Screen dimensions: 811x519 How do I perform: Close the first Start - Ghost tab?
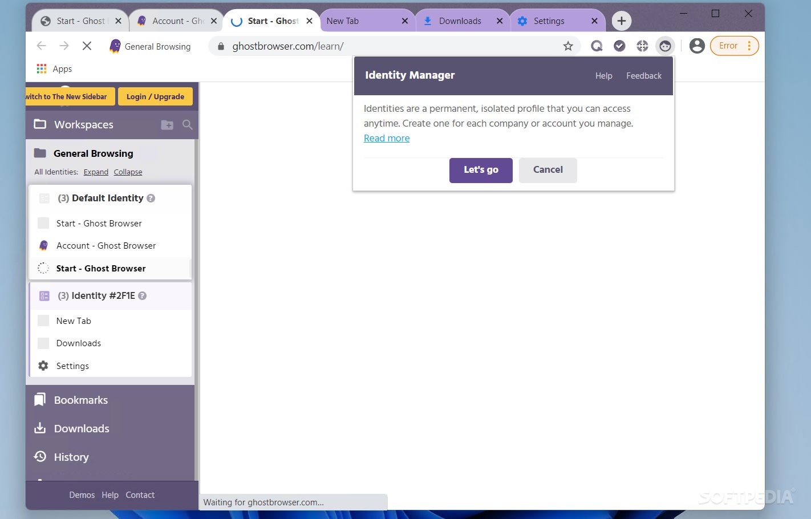[118, 21]
